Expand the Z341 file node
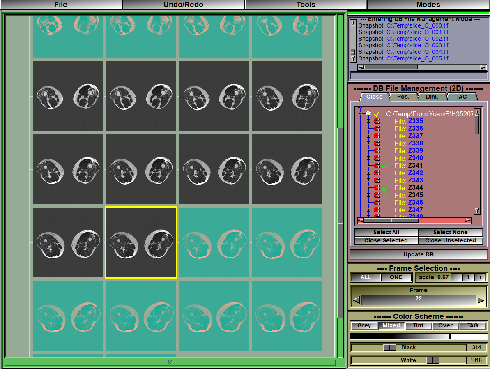490x369 pixels. click(x=369, y=166)
